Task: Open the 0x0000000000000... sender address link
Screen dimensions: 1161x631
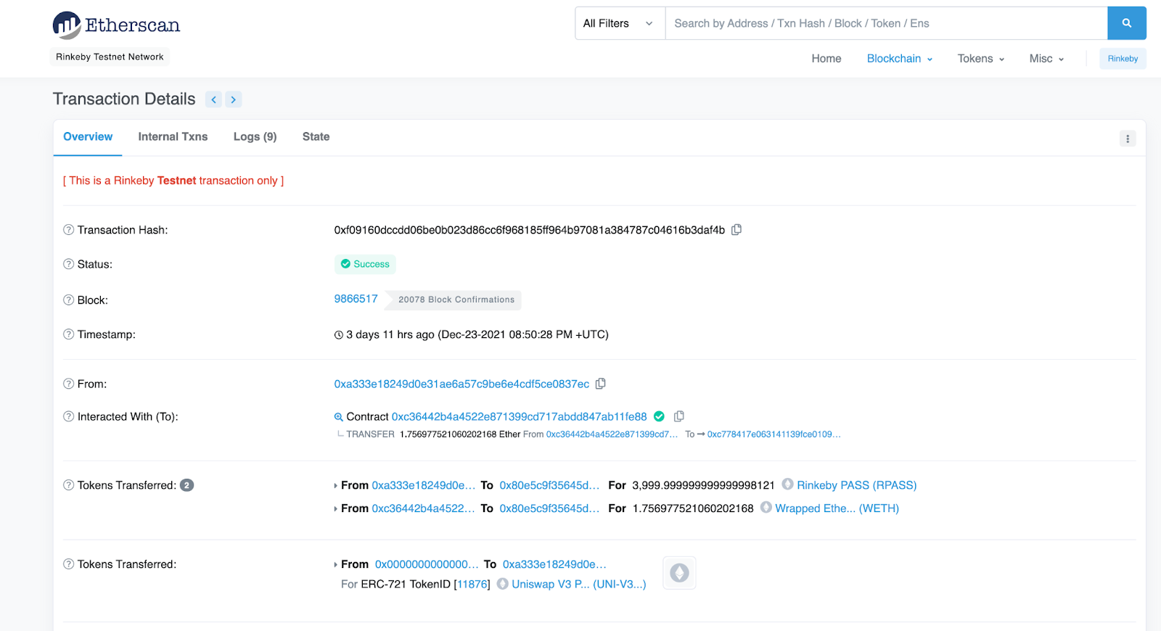Action: [x=427, y=564]
